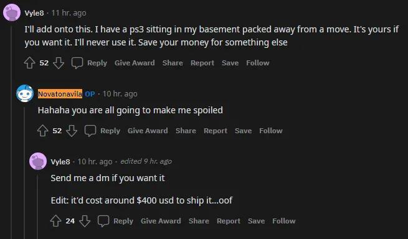Share Novatonavila's spoiled comment

coord(186,131)
